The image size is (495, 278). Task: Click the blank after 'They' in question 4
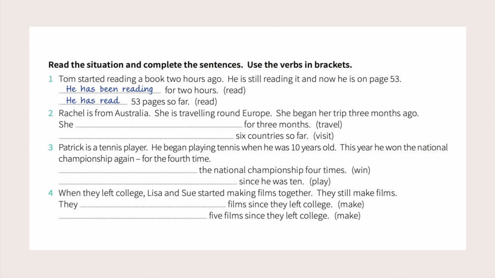(153, 205)
